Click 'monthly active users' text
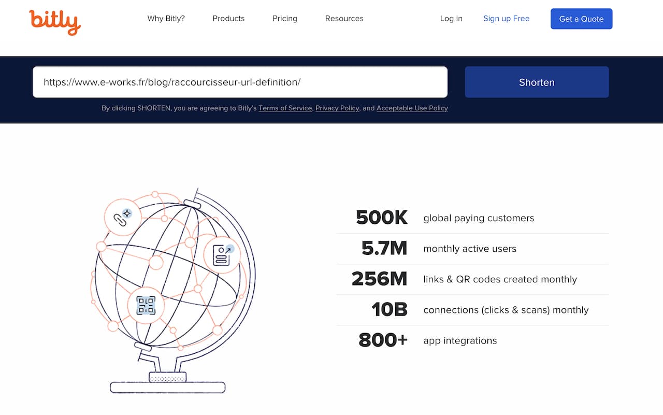 [470, 249]
